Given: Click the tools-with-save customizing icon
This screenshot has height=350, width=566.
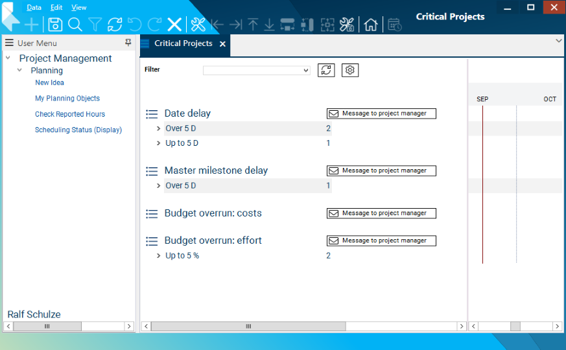Looking at the screenshot, I should pyautogui.click(x=347, y=25).
